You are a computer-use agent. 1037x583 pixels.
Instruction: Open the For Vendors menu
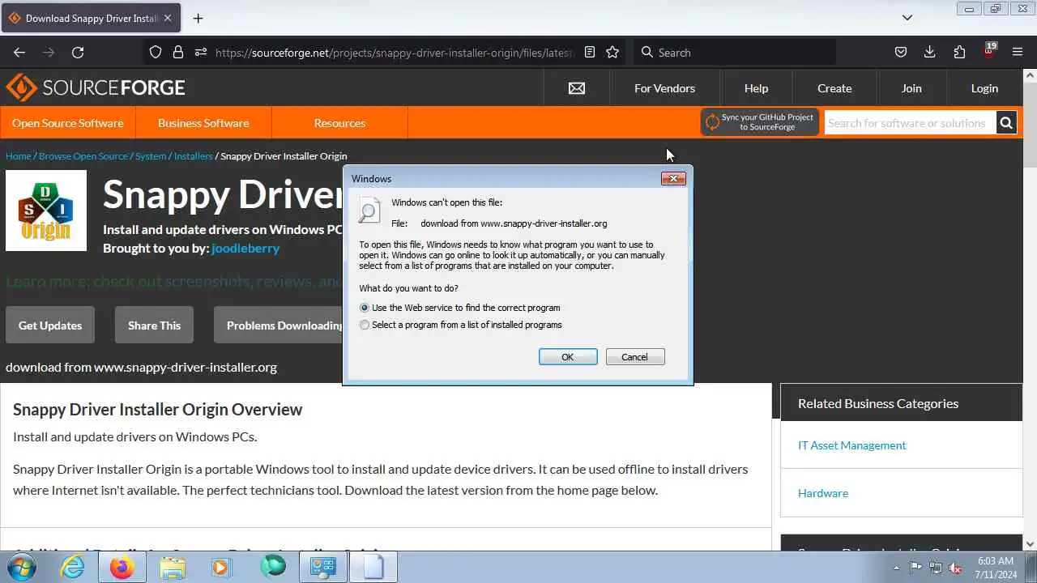[x=664, y=88]
